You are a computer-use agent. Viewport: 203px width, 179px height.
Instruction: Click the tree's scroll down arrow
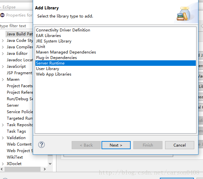50,164
